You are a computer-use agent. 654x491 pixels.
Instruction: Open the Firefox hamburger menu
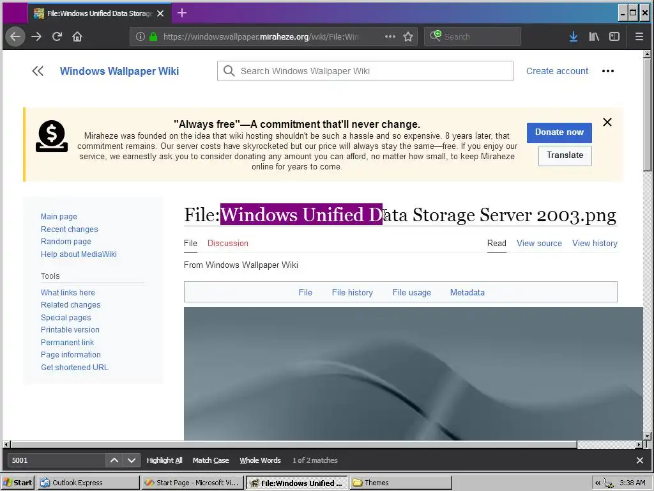pyautogui.click(x=639, y=36)
